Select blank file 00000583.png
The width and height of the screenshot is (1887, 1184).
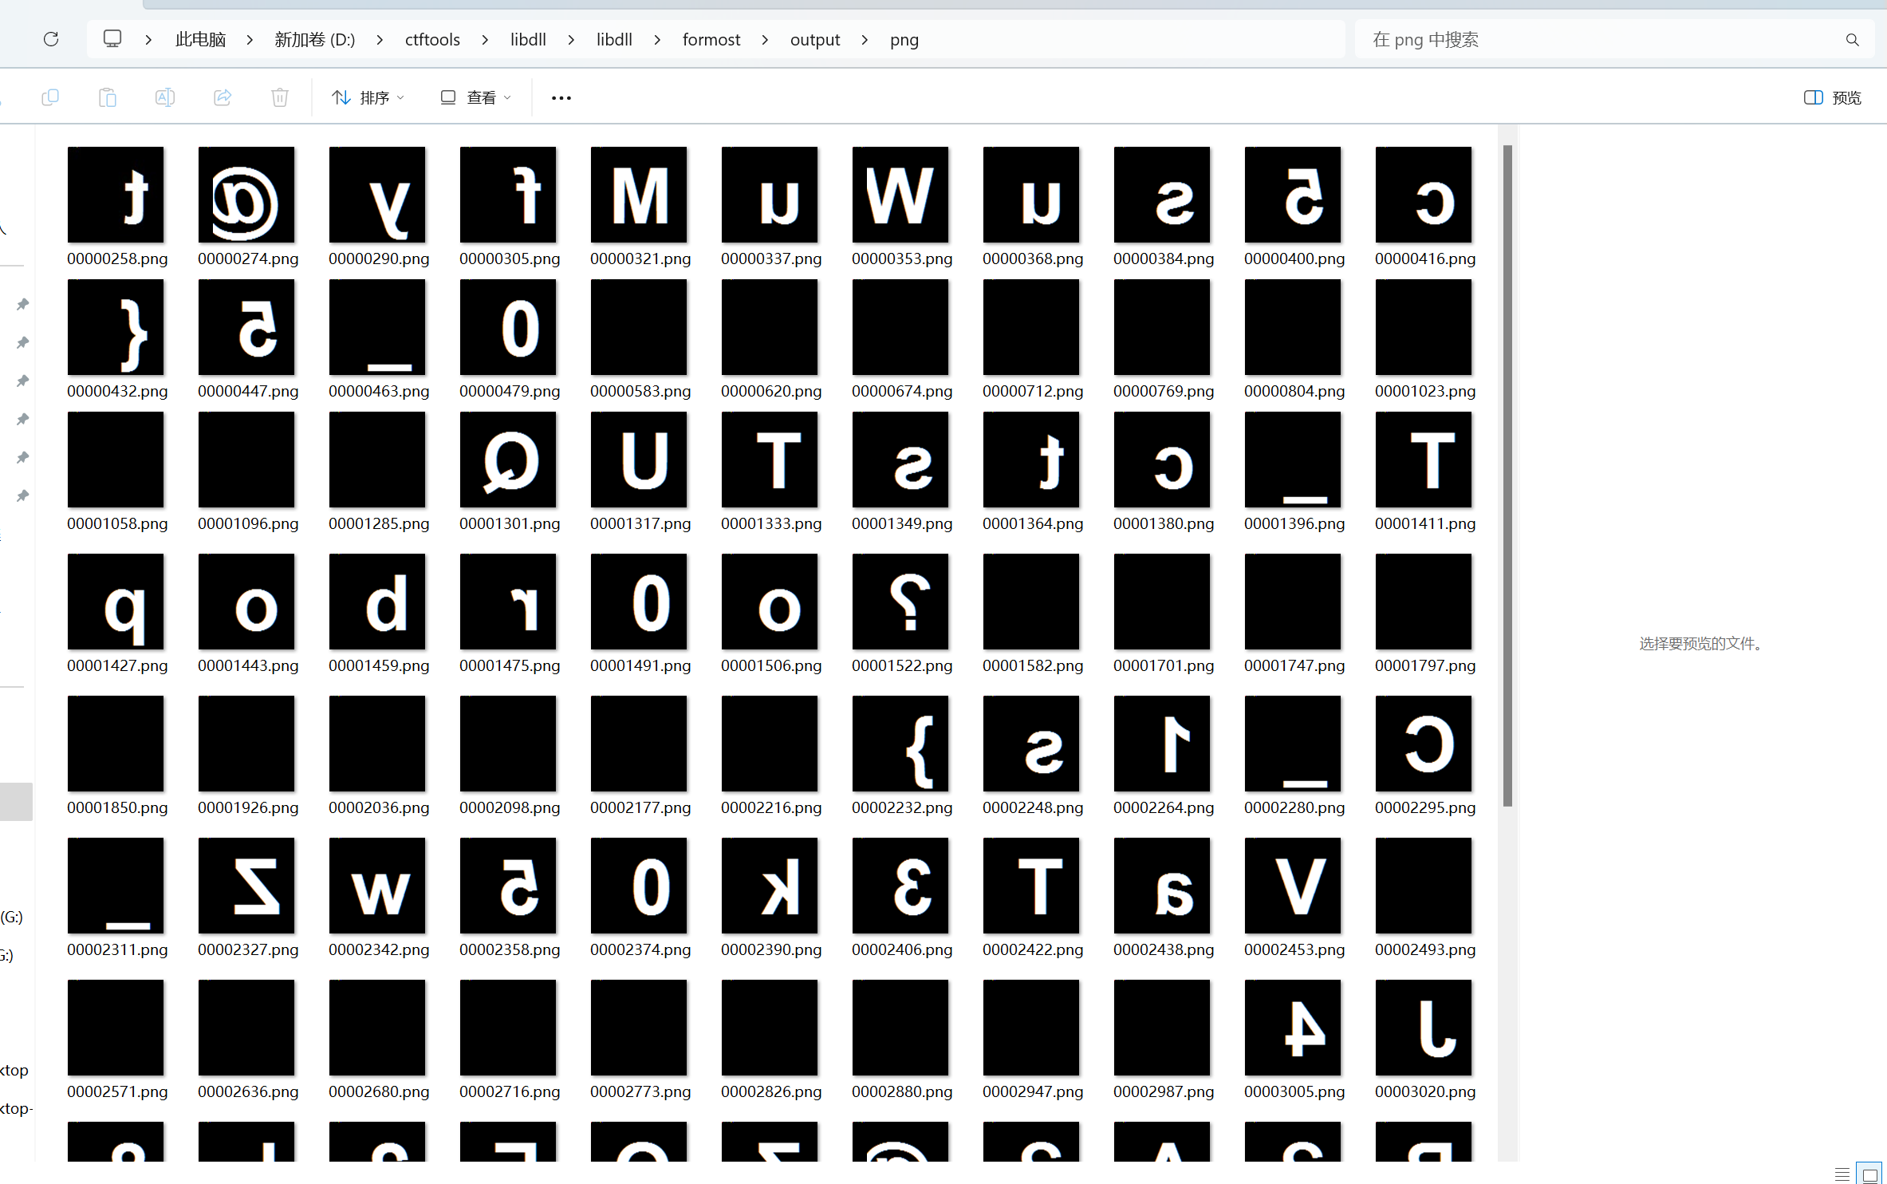click(x=639, y=327)
